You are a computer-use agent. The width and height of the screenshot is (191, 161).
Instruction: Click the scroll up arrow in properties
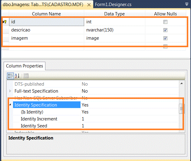tap(182, 84)
